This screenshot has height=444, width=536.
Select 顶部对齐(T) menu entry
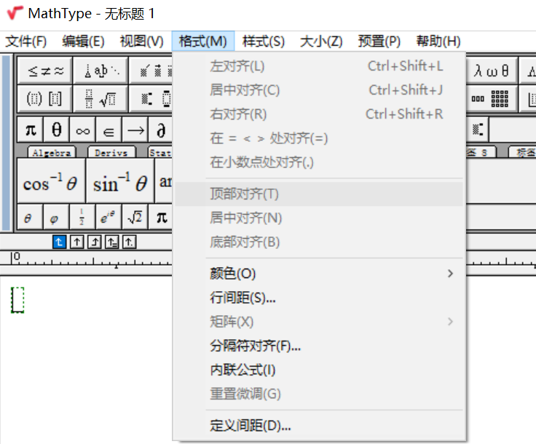click(x=319, y=194)
